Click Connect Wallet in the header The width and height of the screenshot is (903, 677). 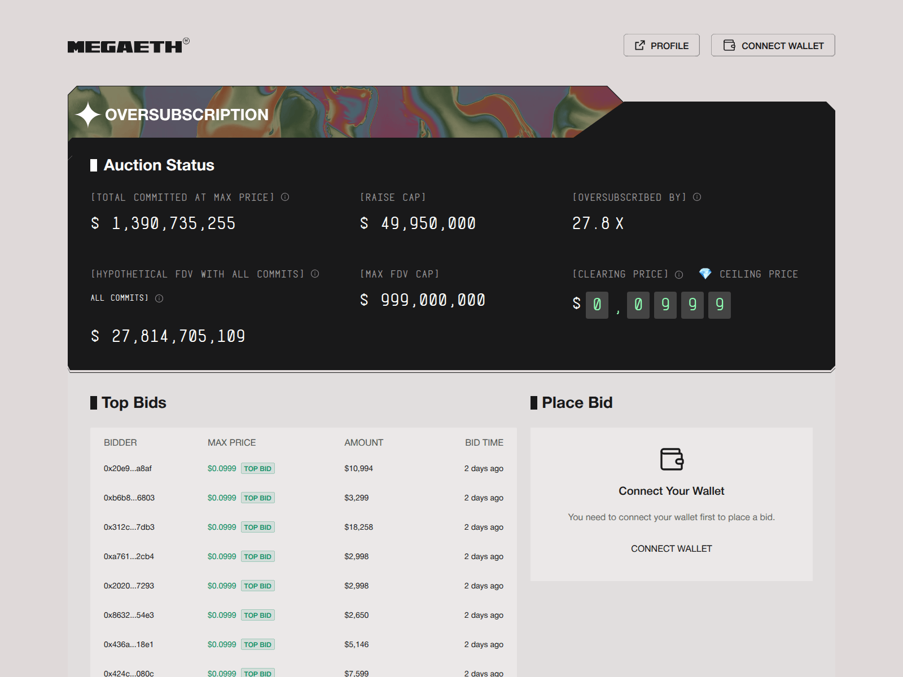[773, 45]
